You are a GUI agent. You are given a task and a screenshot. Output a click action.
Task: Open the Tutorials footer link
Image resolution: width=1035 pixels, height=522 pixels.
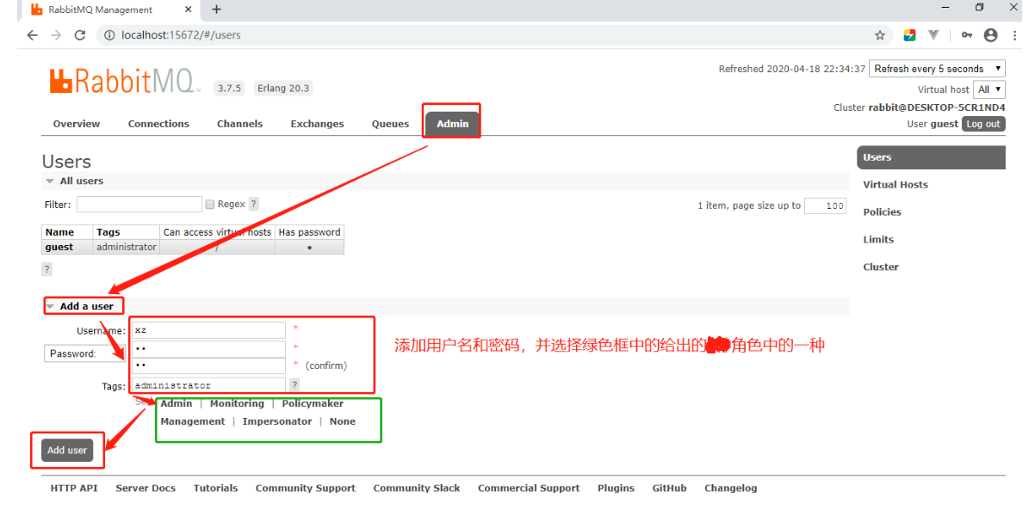(x=215, y=488)
